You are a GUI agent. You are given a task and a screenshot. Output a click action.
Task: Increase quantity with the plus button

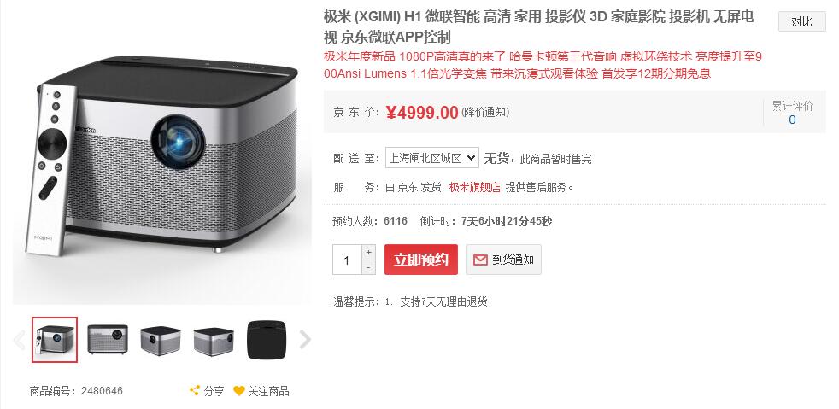[x=369, y=252]
